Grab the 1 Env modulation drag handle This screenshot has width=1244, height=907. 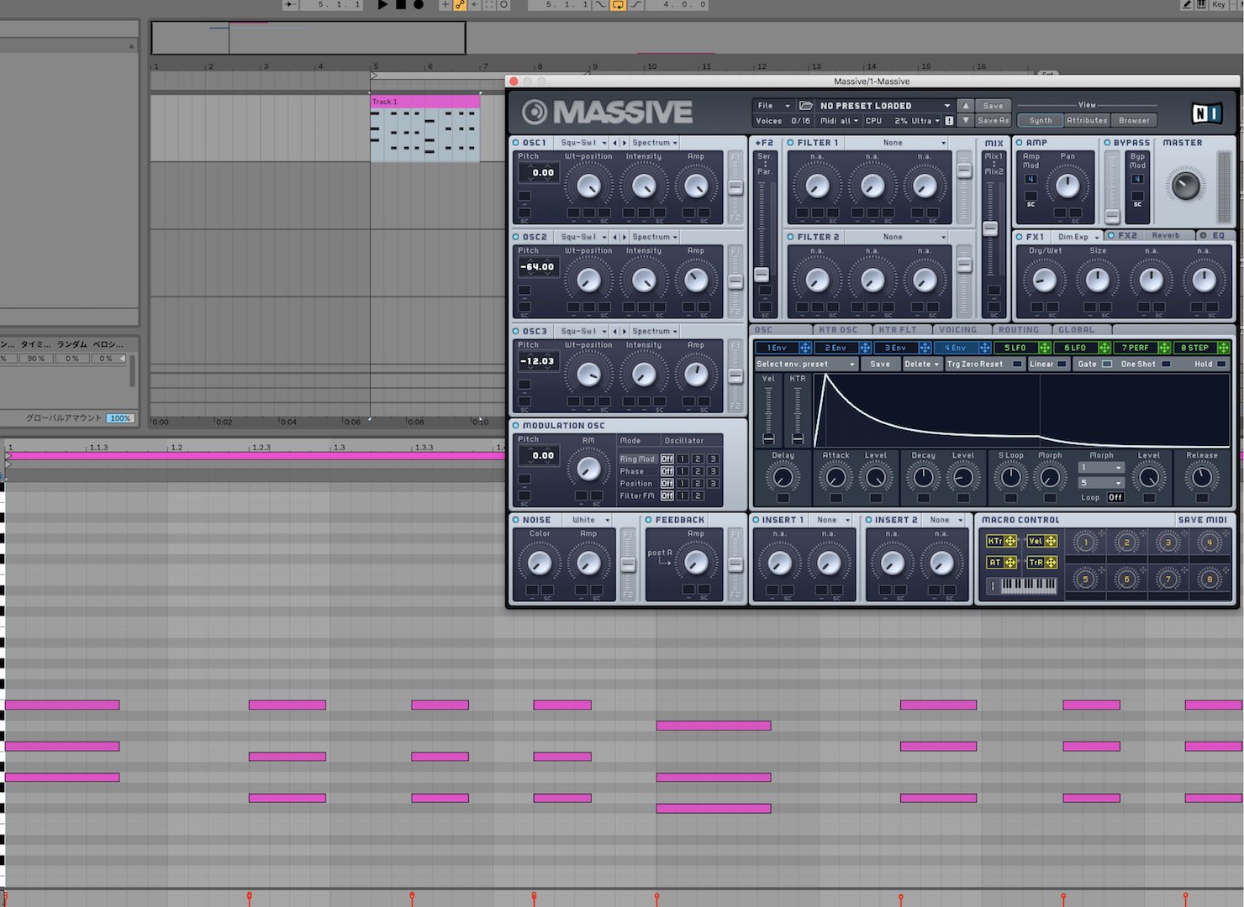[x=805, y=348]
